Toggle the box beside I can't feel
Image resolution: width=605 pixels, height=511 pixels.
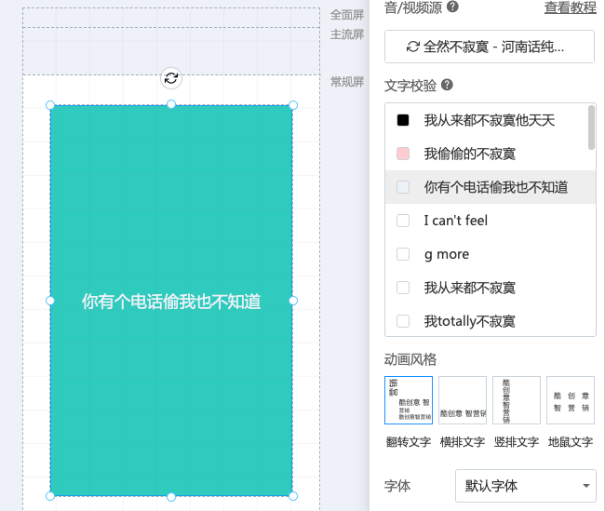point(403,221)
